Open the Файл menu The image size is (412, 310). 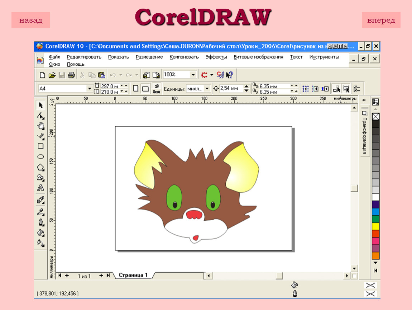click(54, 57)
